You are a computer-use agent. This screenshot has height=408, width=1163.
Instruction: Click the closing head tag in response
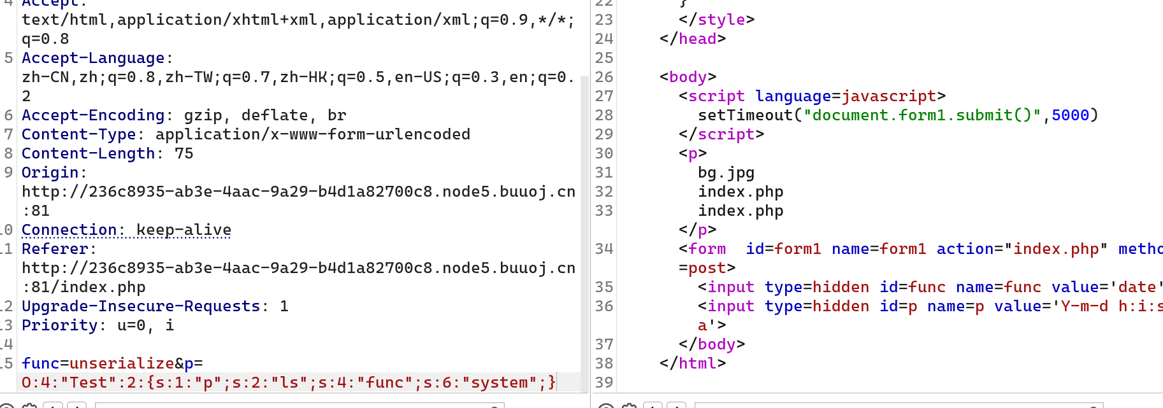693,39
